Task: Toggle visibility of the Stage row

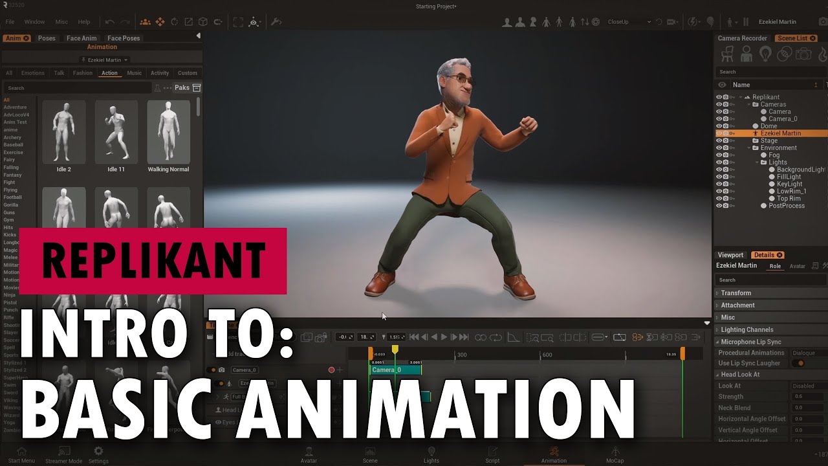Action: (719, 140)
